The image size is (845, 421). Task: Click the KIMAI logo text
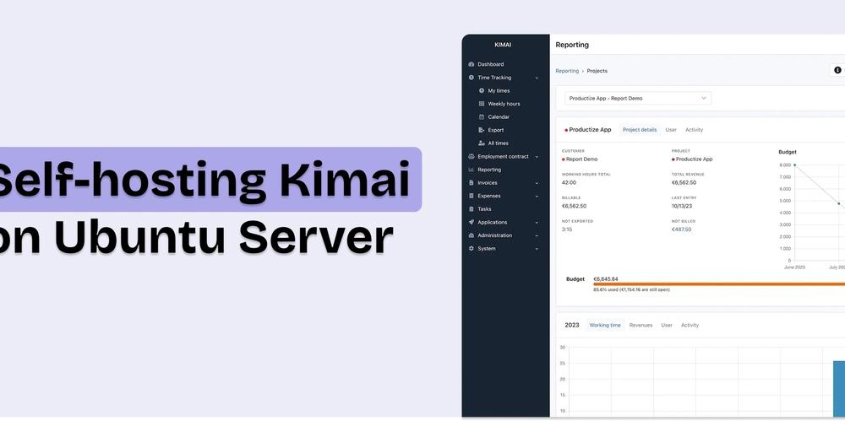[x=503, y=45]
